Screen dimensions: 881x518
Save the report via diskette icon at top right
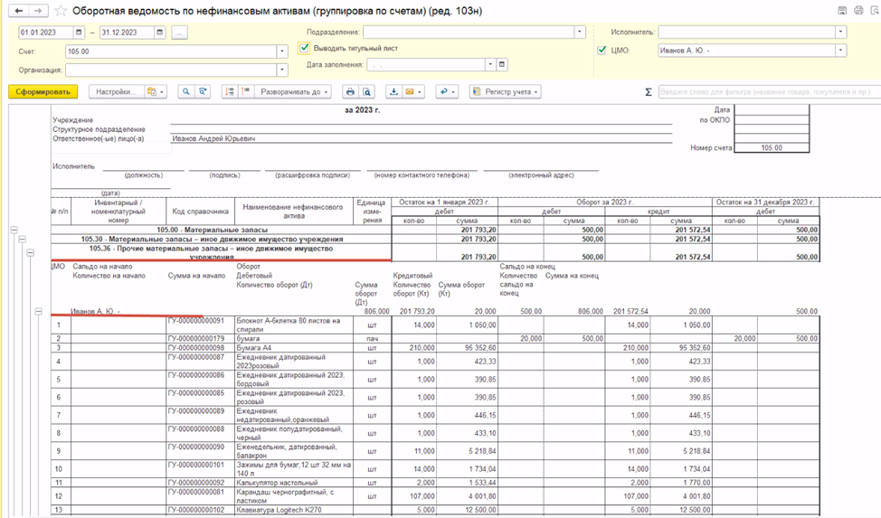pos(842,11)
